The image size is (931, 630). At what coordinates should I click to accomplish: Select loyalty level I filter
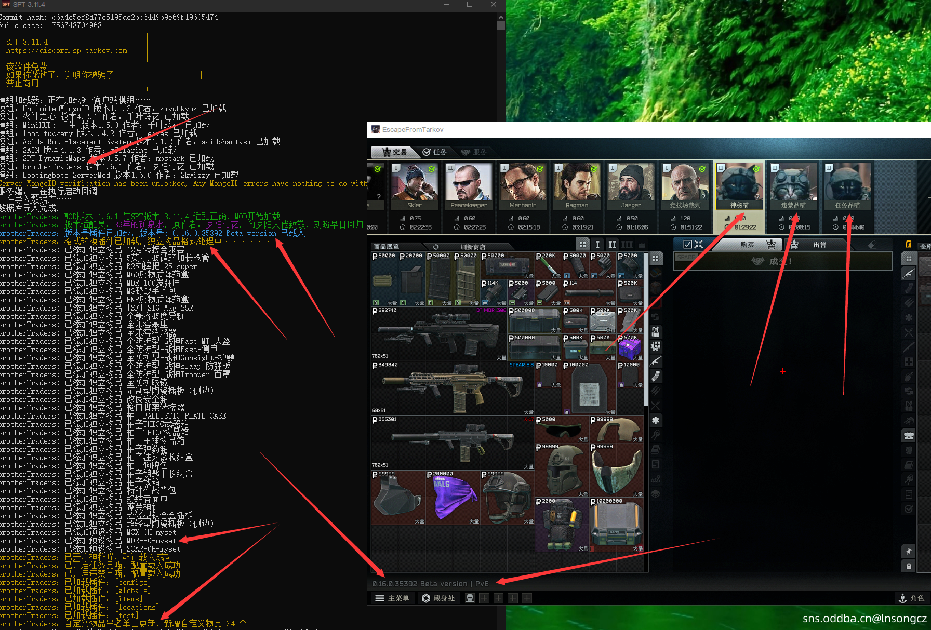pos(597,245)
